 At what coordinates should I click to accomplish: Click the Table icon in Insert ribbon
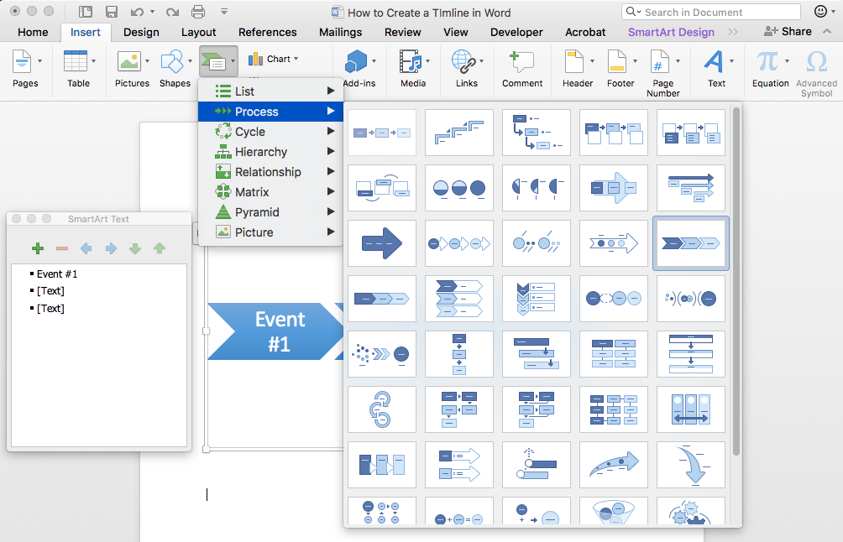[x=76, y=62]
